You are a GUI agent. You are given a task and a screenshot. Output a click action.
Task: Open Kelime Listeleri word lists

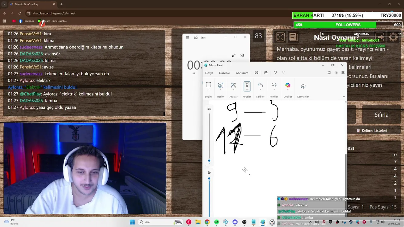372,131
